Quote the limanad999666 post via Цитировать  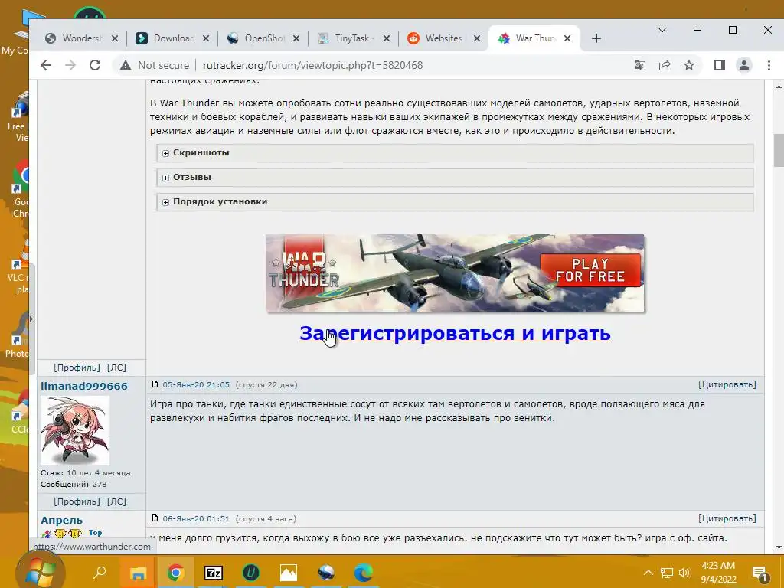point(727,384)
